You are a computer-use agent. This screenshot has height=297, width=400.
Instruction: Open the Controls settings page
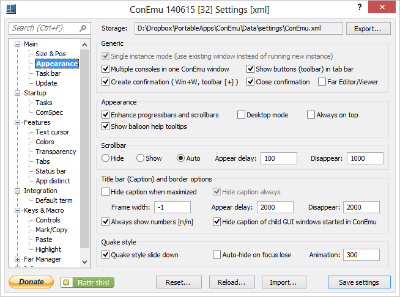coord(48,220)
